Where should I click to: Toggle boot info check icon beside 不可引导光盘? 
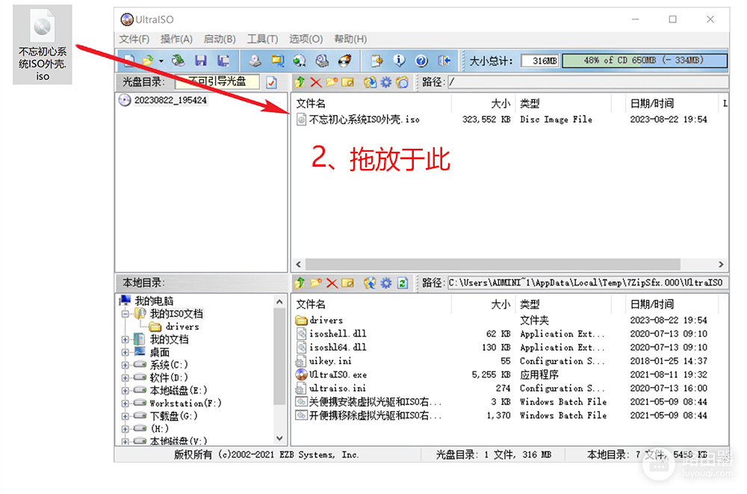tap(272, 82)
